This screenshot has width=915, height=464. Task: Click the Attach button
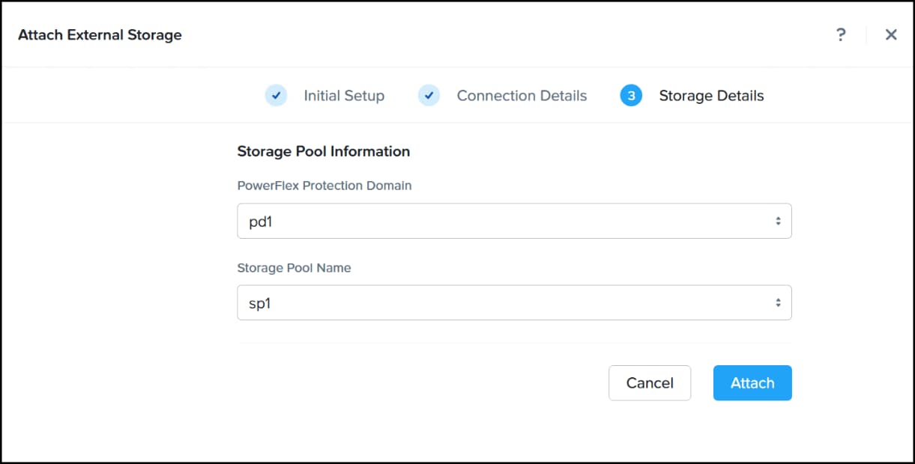(752, 383)
